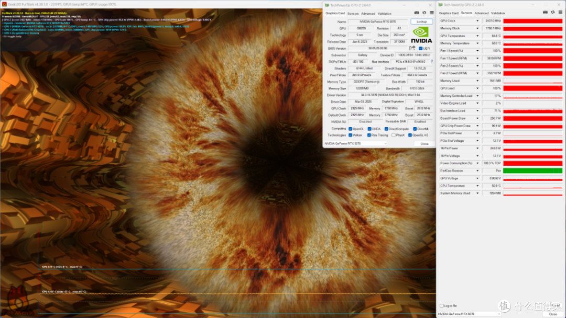Click the Driver Version field
The height and width of the screenshot is (318, 566).
coord(390,95)
